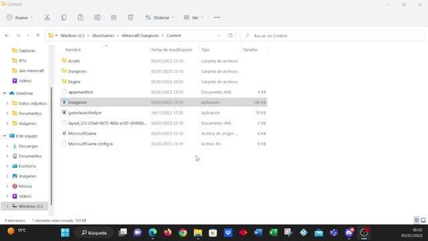This screenshot has width=428, height=241.
Task: Open the weather widget showing 15°C
Action: (x=16, y=231)
